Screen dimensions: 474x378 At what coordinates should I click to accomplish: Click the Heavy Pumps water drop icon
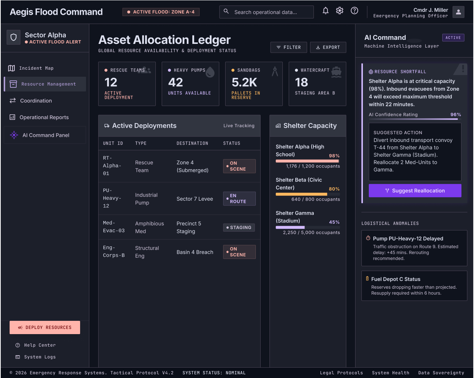(x=210, y=72)
